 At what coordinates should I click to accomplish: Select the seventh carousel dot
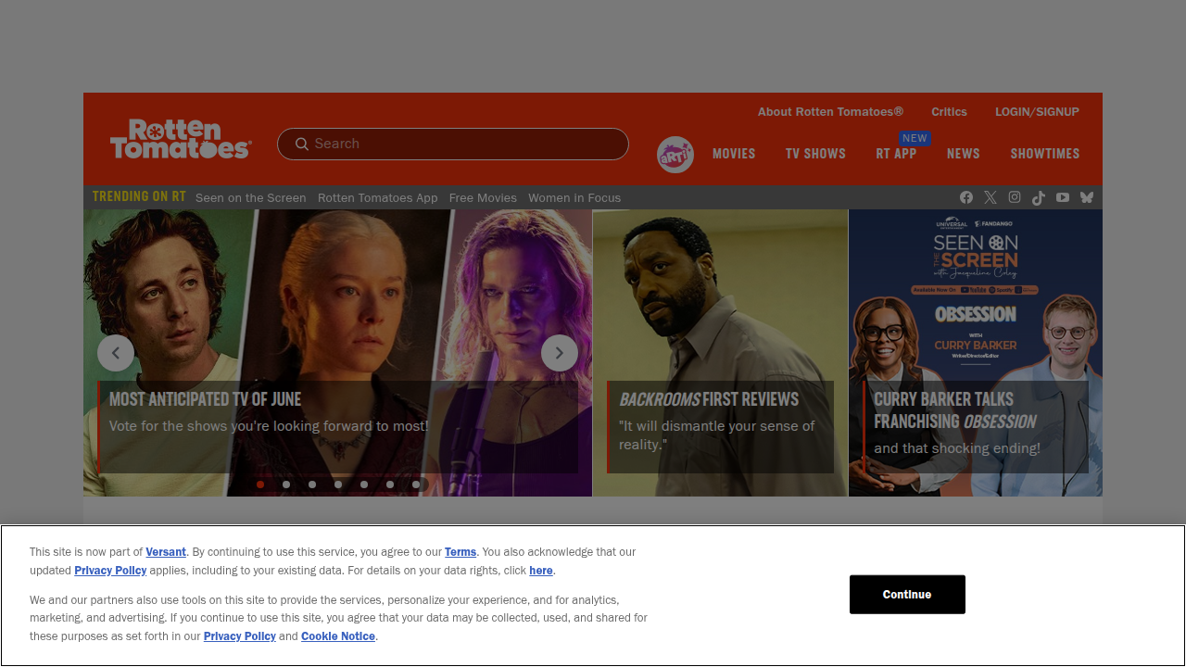click(x=416, y=485)
